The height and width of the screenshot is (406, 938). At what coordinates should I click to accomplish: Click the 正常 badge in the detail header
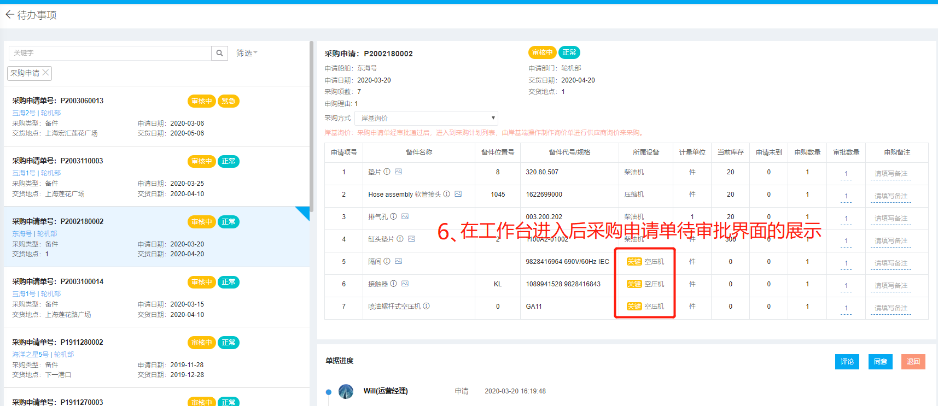click(x=569, y=52)
